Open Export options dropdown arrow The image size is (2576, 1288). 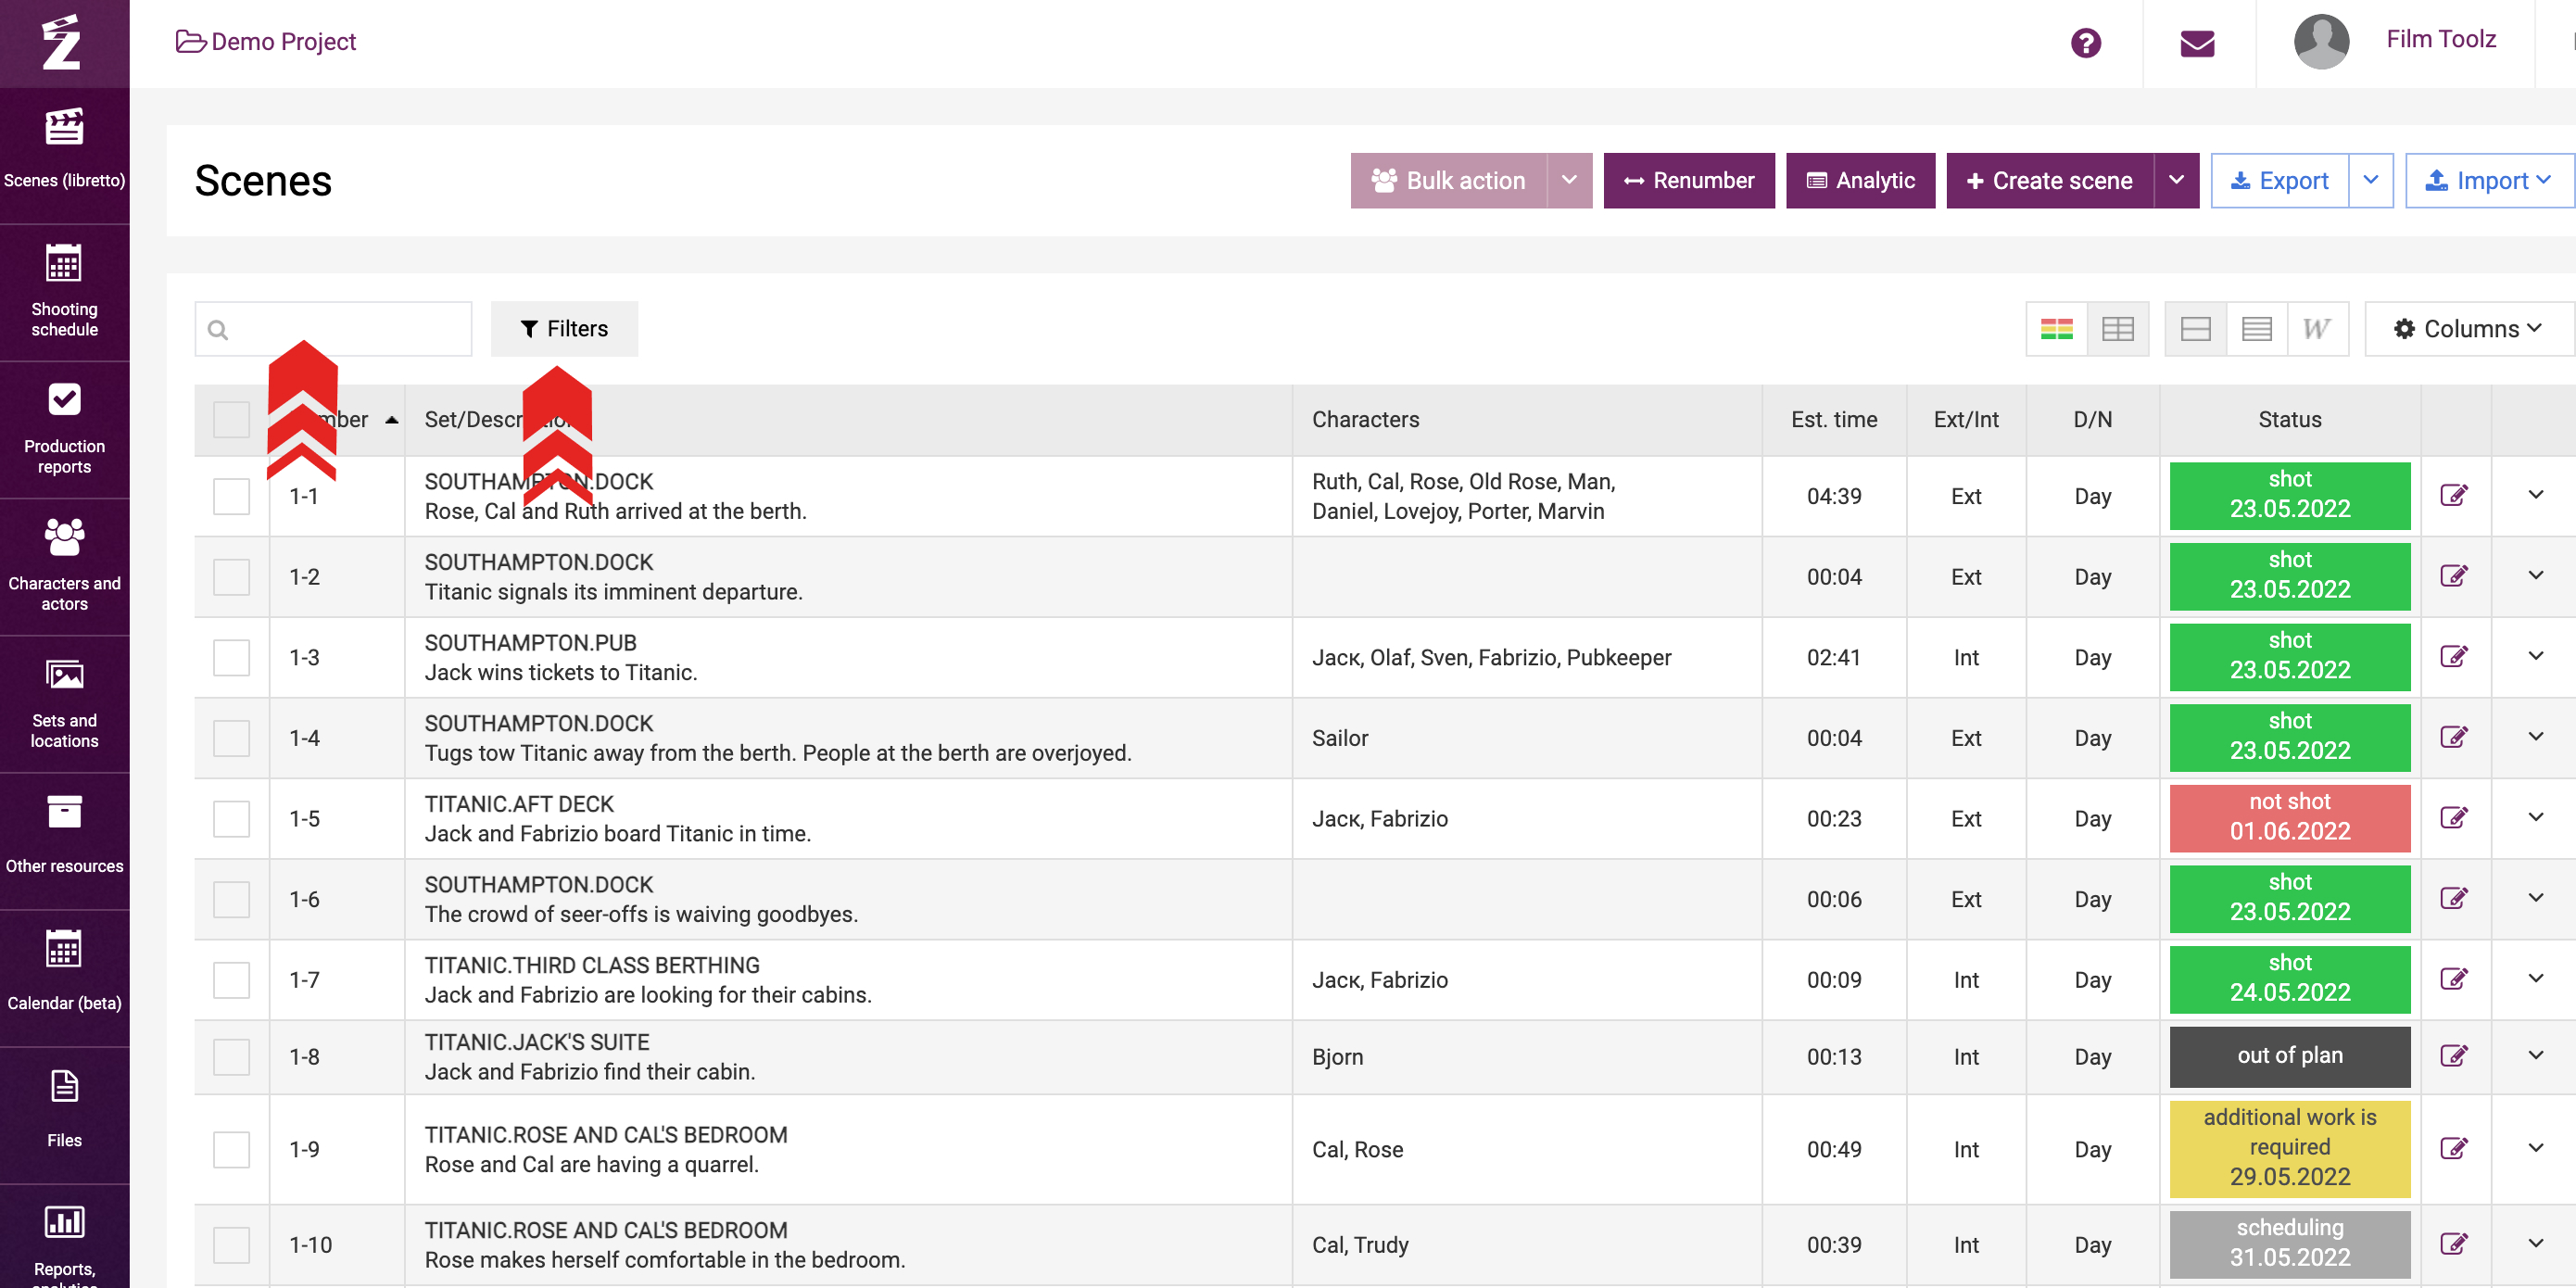pyautogui.click(x=2370, y=181)
